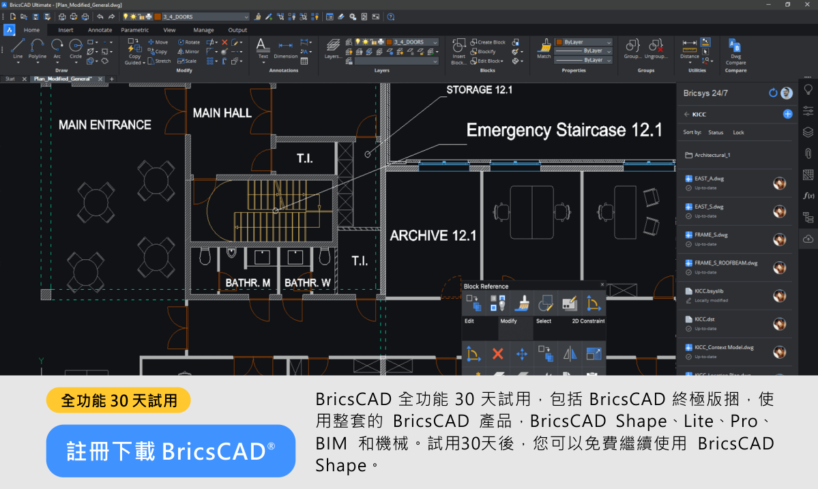Switch to the Insert ribbon tab
Viewport: 818px width, 489px height.
coord(65,30)
